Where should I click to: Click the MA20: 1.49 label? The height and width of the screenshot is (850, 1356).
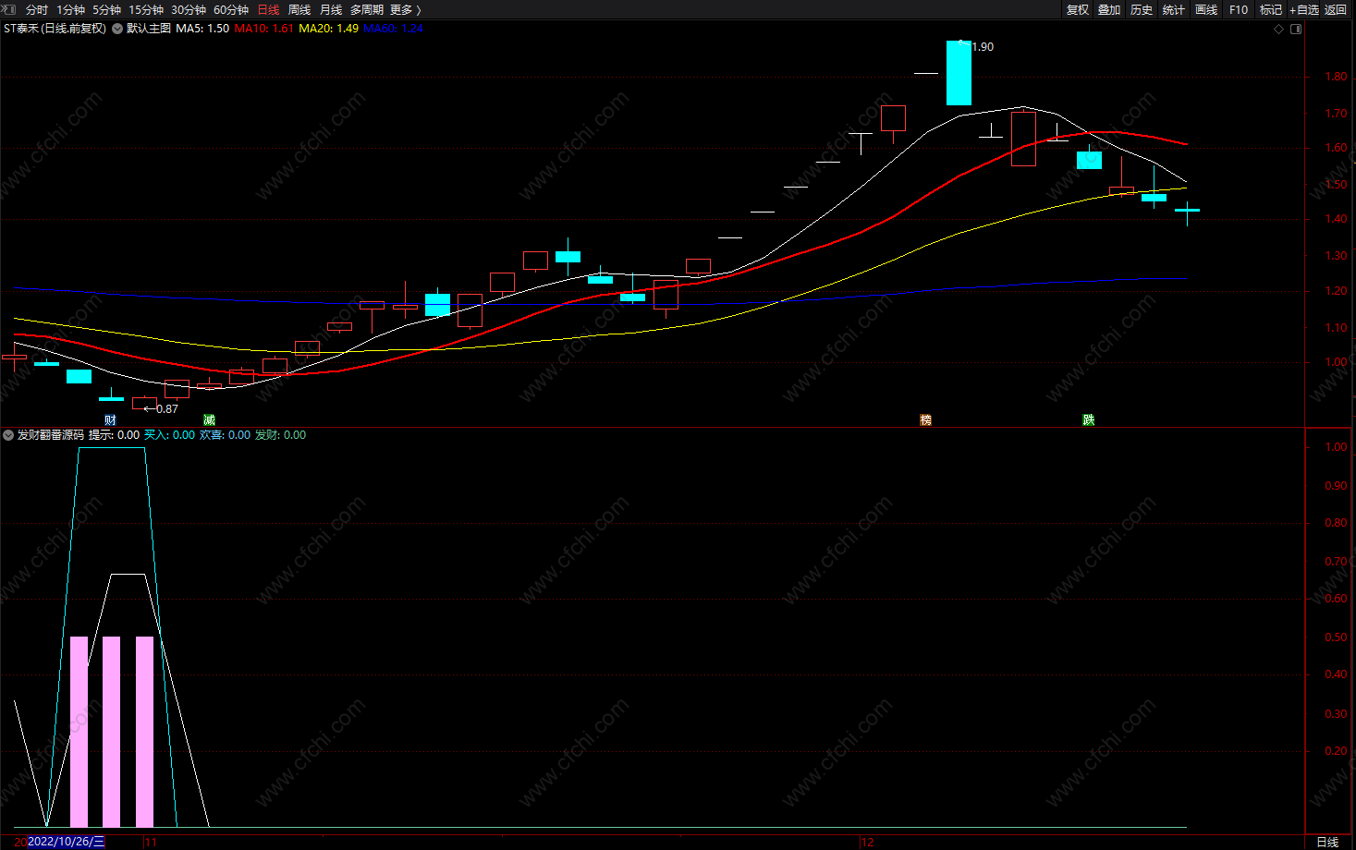pyautogui.click(x=328, y=29)
